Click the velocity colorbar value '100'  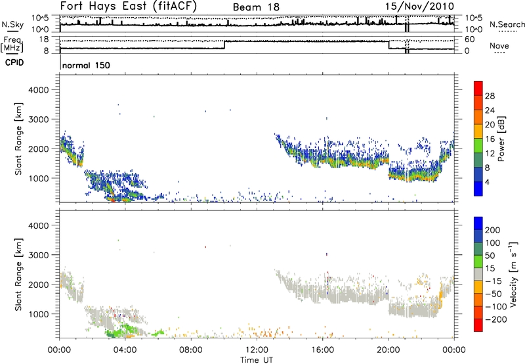point(493,242)
